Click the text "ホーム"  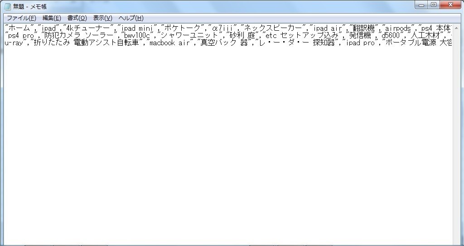[x=19, y=28]
